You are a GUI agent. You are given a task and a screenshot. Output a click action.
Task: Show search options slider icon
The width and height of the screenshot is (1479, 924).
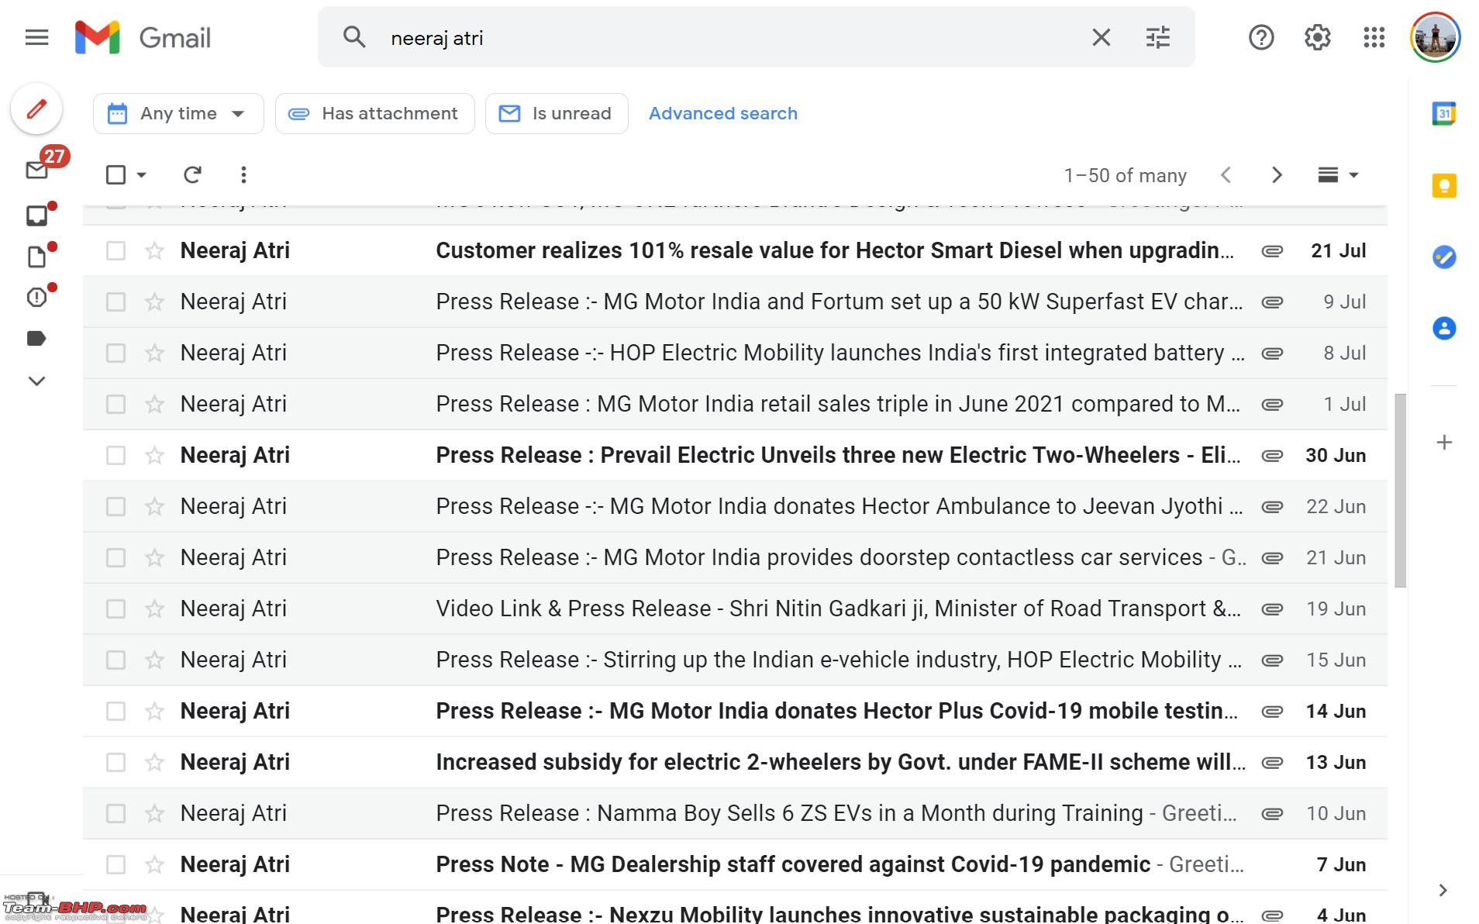tap(1157, 37)
